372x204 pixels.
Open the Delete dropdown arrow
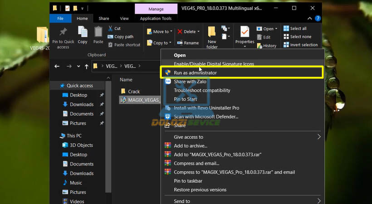[199, 32]
